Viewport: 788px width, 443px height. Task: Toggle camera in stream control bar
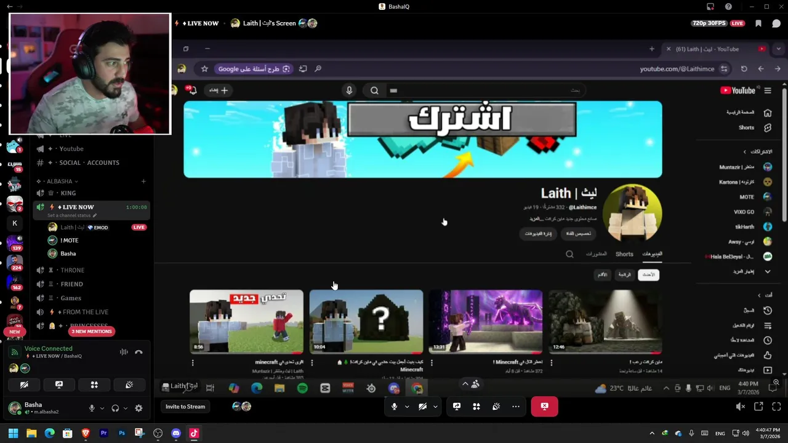tap(422, 406)
